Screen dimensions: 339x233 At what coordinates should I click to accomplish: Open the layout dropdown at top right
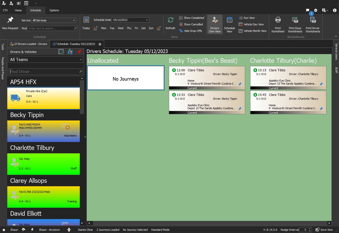(325, 10)
